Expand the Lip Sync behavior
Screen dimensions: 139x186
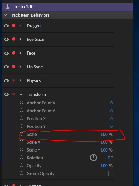(x=20, y=67)
